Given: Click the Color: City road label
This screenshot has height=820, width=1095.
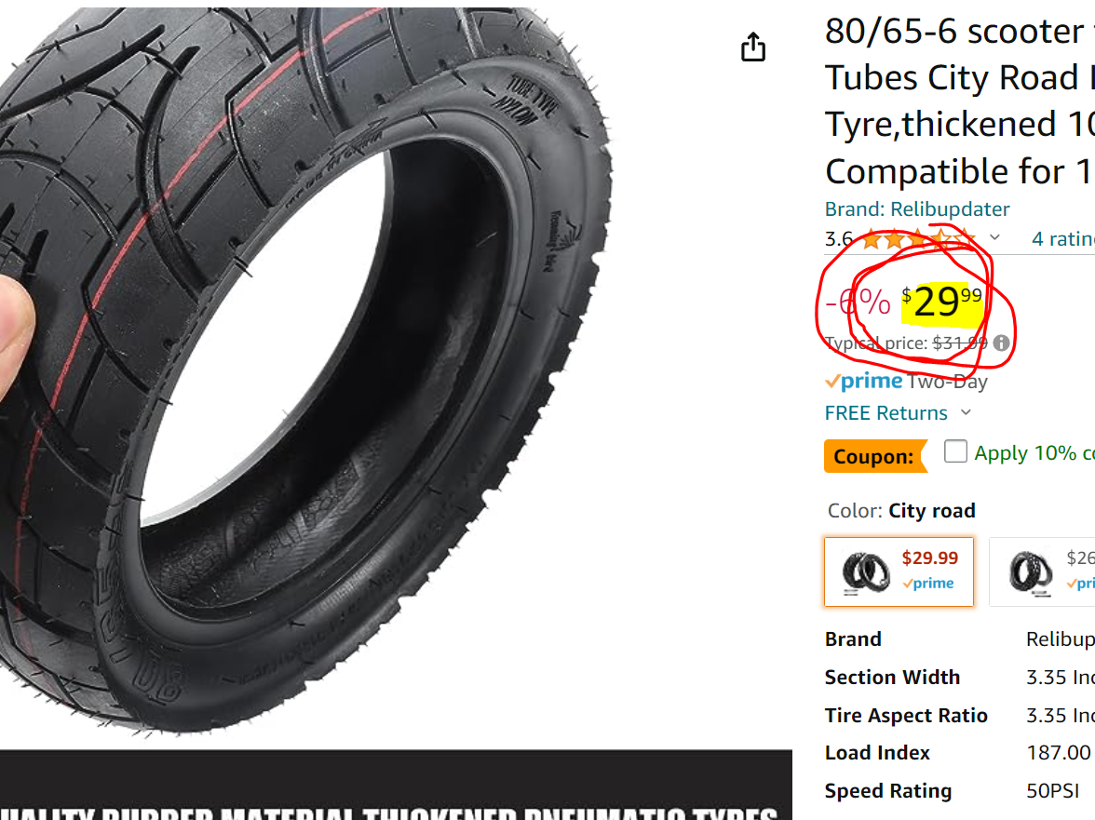Looking at the screenshot, I should coord(900,510).
